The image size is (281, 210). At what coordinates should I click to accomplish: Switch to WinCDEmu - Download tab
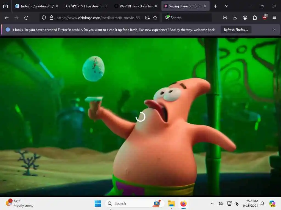click(x=136, y=6)
